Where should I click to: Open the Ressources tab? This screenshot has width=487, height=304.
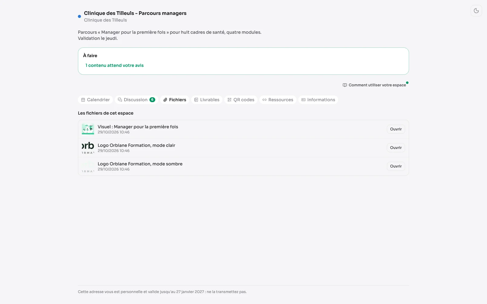(x=278, y=100)
